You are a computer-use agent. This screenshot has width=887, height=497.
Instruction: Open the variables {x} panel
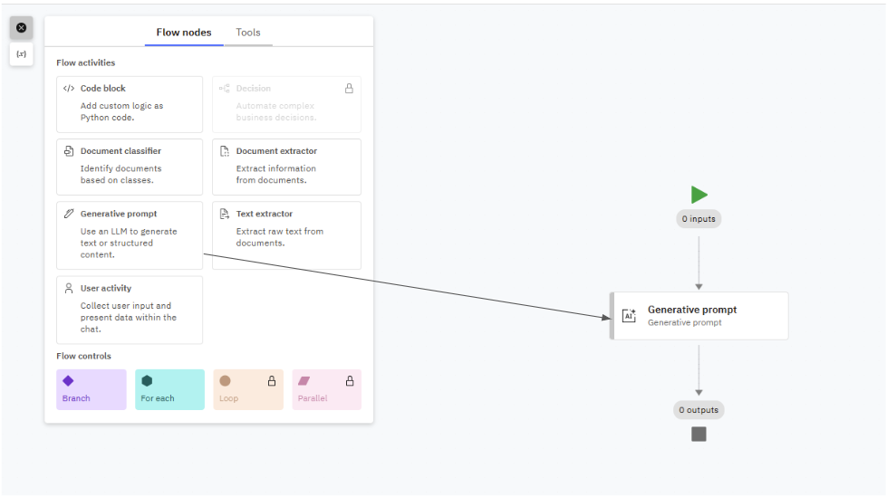click(x=22, y=54)
